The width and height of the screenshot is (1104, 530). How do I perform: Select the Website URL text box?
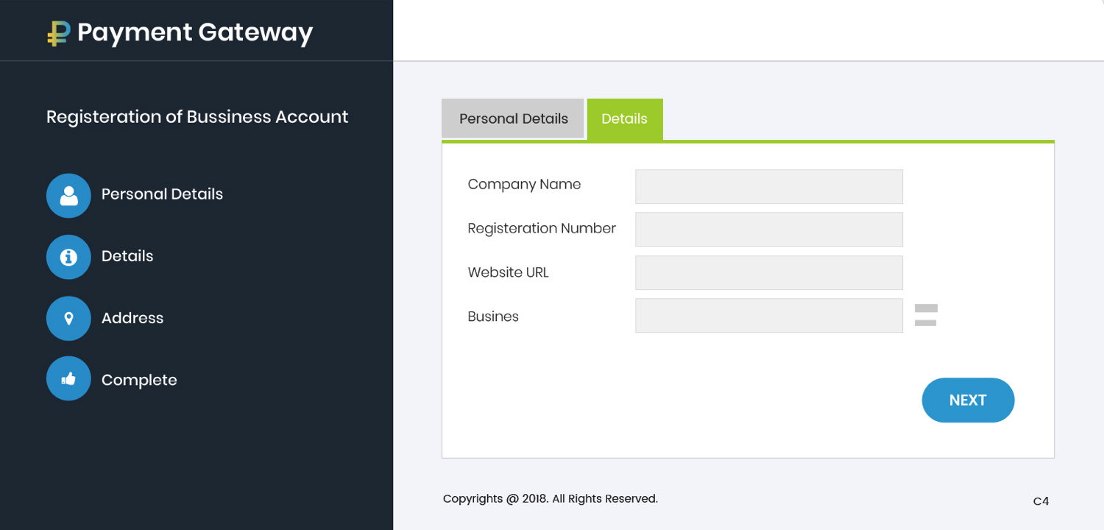click(x=768, y=272)
